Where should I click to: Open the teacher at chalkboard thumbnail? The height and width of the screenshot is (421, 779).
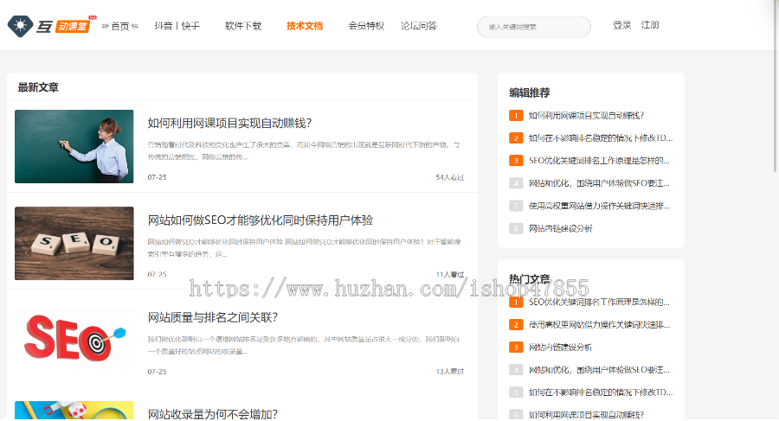(74, 146)
